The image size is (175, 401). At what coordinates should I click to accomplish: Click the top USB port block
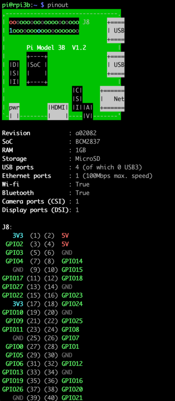(116, 30)
